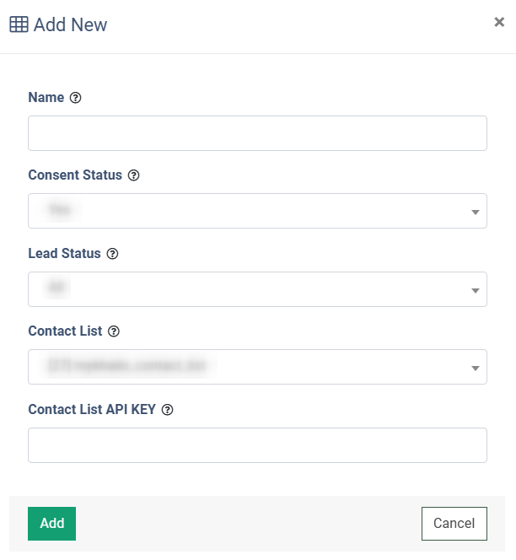Click the help icon next to Name
This screenshot has width=516, height=560.
click(76, 98)
